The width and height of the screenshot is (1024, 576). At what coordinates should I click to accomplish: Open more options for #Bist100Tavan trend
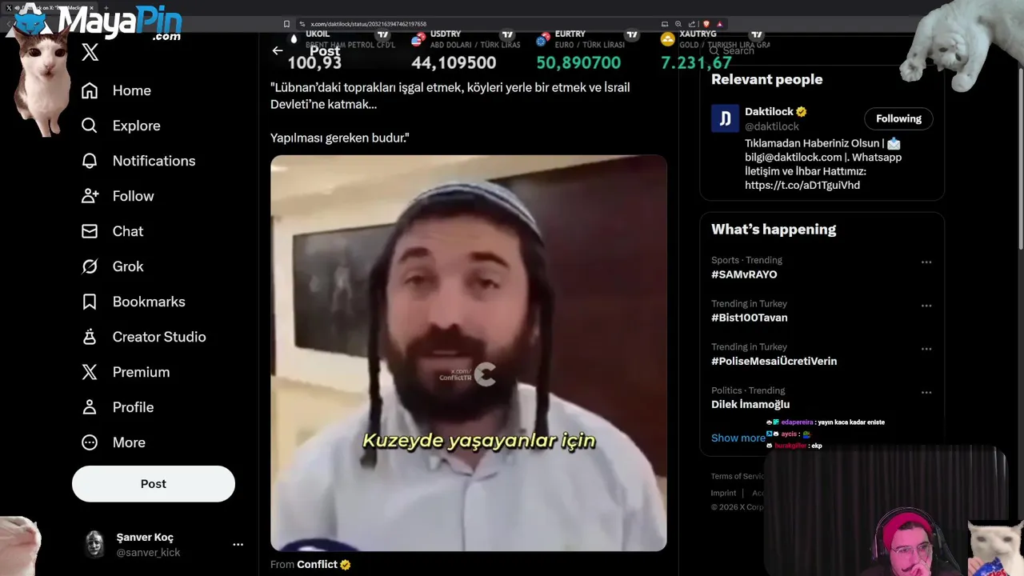926,306
